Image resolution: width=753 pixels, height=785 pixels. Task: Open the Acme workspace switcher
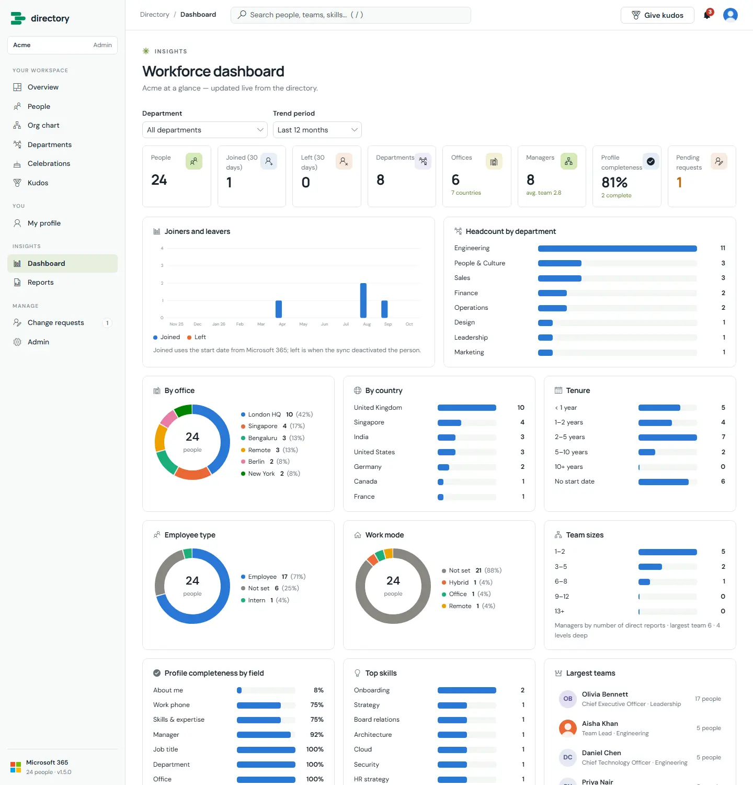point(62,45)
